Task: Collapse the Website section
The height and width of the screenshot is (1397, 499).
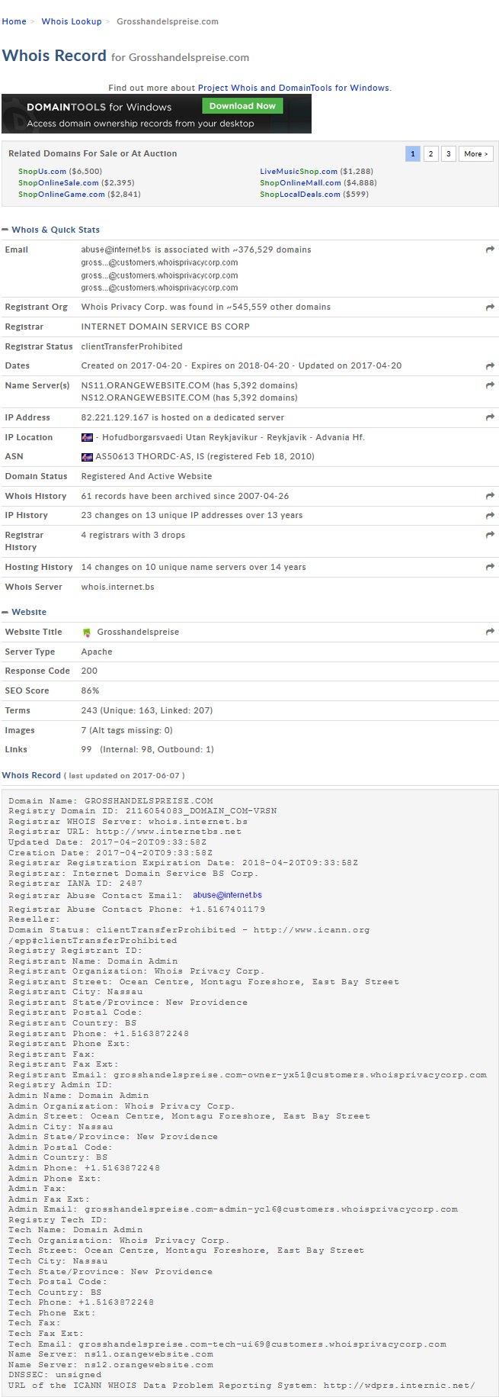Action: [x=5, y=612]
